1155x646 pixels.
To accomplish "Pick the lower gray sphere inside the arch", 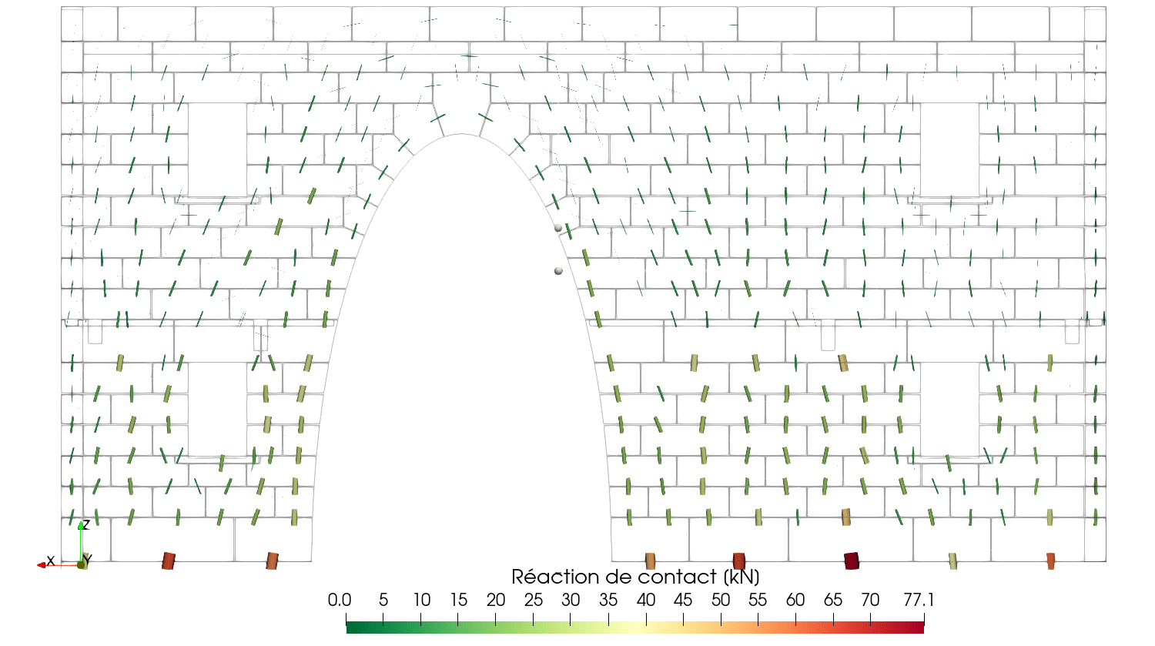I will (x=558, y=271).
